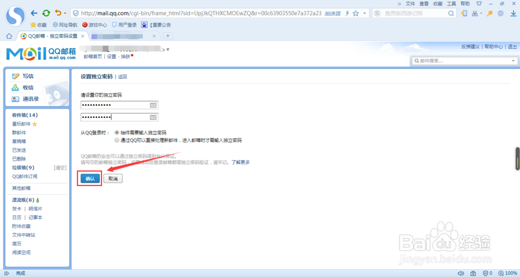Open the dropdown next to the scissors icon

481,14
